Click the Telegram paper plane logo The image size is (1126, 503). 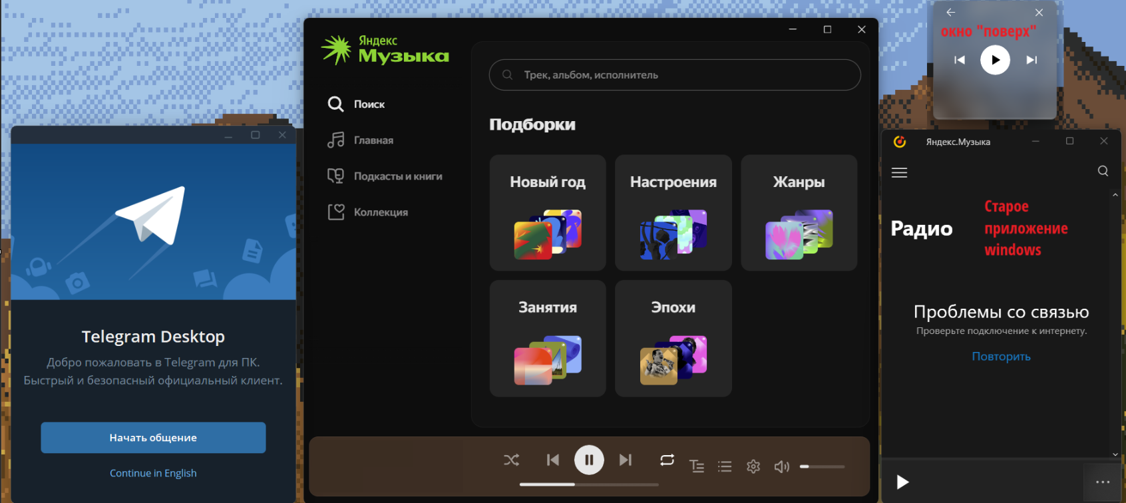(151, 215)
